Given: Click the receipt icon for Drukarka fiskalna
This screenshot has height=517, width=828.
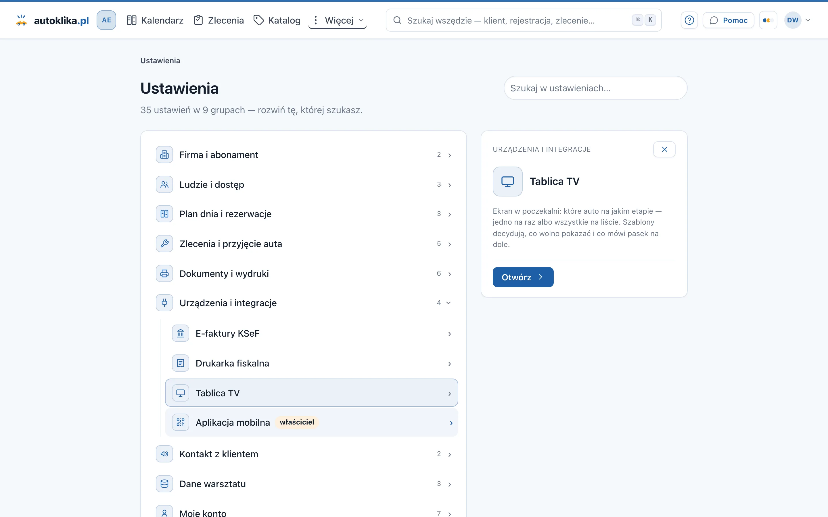Looking at the screenshot, I should pos(180,363).
